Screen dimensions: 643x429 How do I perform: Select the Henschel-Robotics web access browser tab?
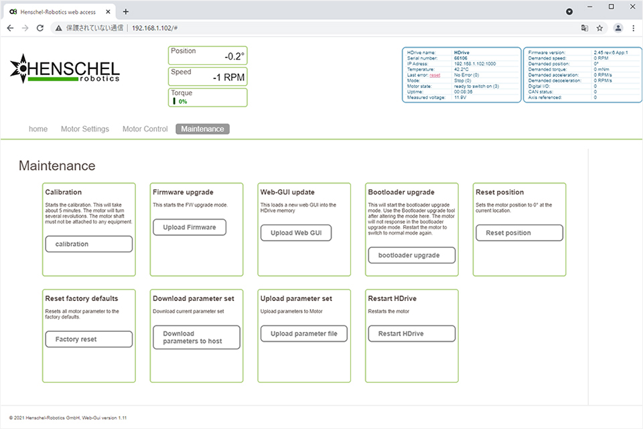[x=60, y=12]
